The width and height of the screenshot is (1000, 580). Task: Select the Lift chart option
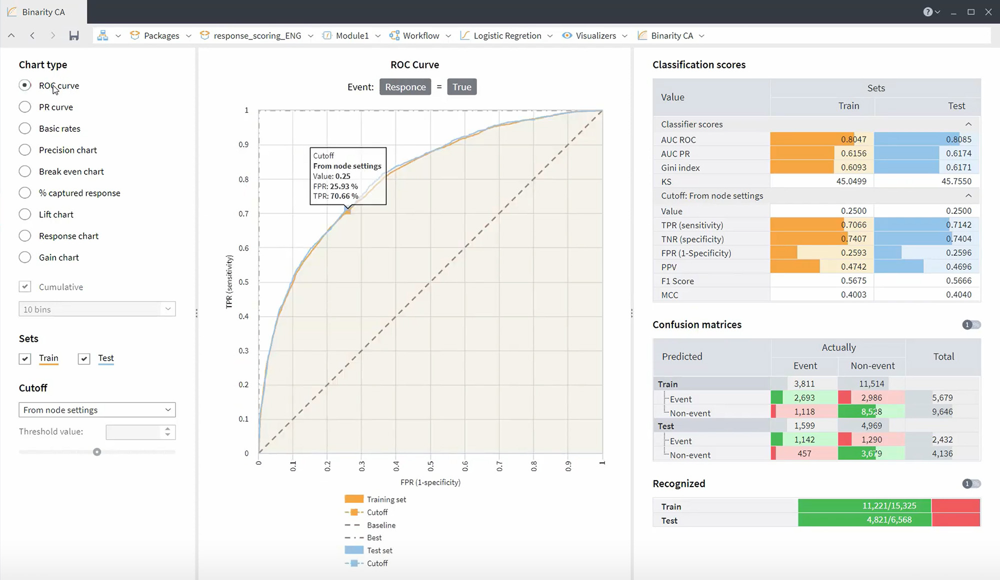tap(25, 214)
